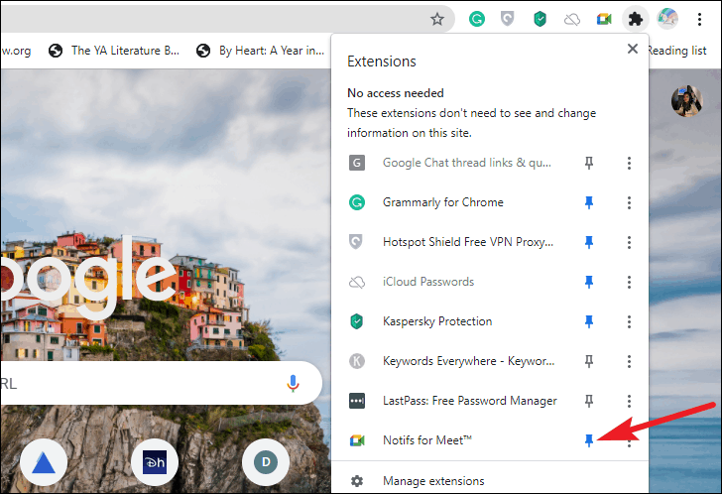Click the Notifs for Meet camera icon in list
Viewport: 722px width, 494px height.
point(357,440)
